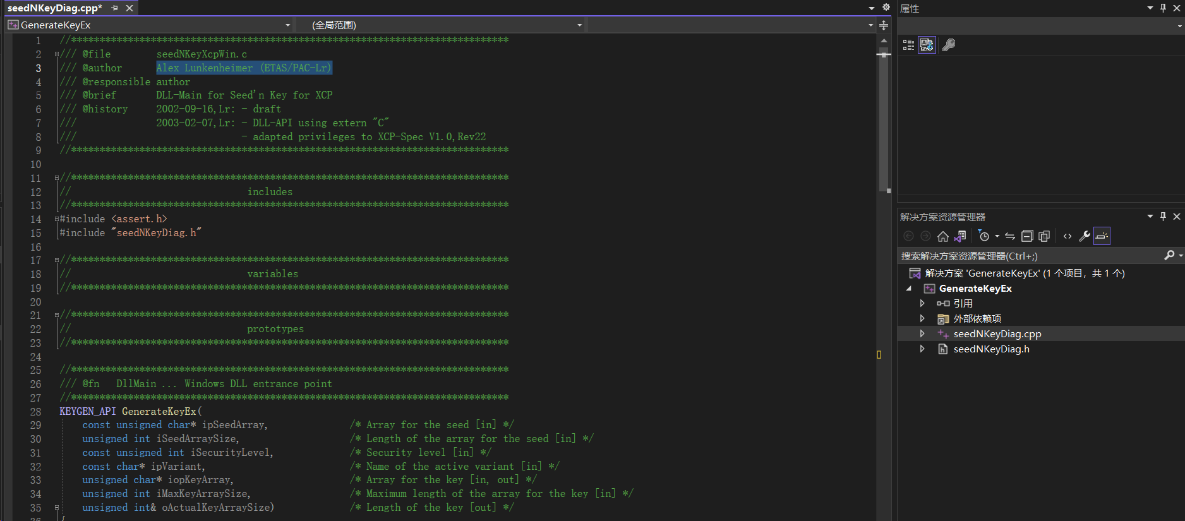Screen dimensions: 1185x521
Task: Go Forward in Solution Explorer toolbar
Action: click(x=925, y=236)
